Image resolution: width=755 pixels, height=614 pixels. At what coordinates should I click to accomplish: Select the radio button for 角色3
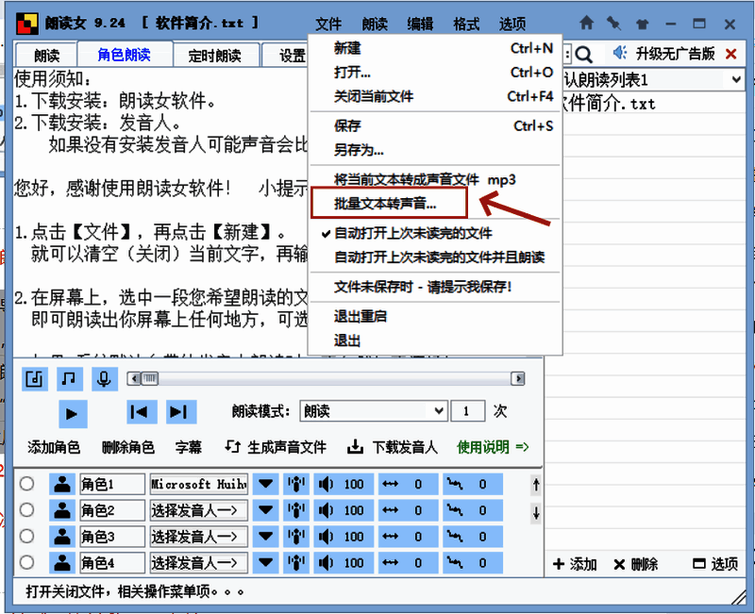(x=27, y=536)
